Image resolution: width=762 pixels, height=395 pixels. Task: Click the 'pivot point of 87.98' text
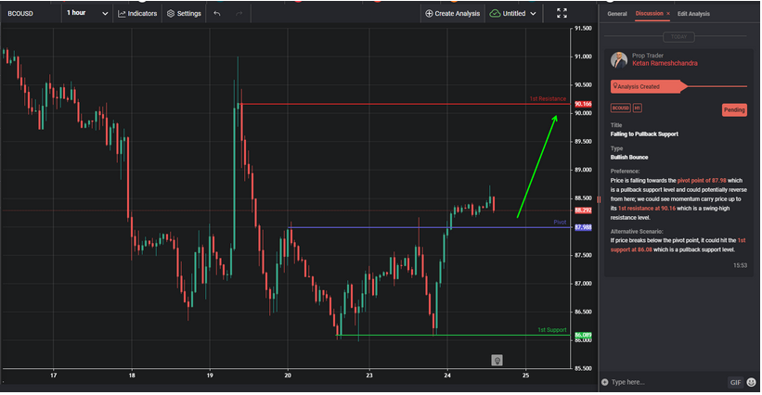pyautogui.click(x=702, y=181)
